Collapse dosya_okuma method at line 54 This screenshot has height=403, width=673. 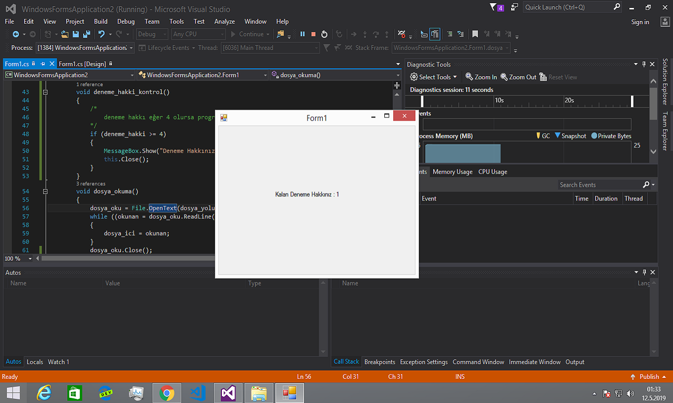(45, 192)
